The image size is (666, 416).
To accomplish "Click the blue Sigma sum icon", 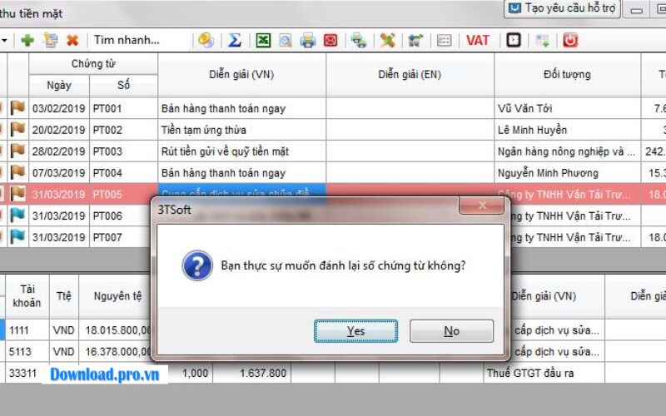I will pyautogui.click(x=235, y=40).
